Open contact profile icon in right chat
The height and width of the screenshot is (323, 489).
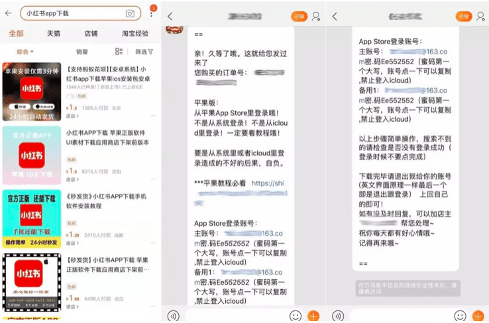[481, 16]
